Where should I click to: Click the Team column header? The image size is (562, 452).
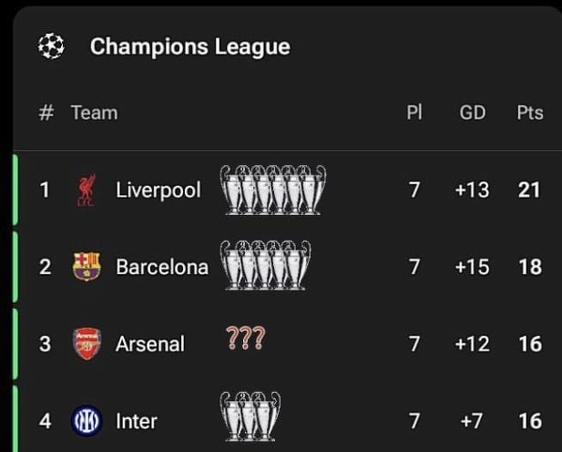[94, 113]
